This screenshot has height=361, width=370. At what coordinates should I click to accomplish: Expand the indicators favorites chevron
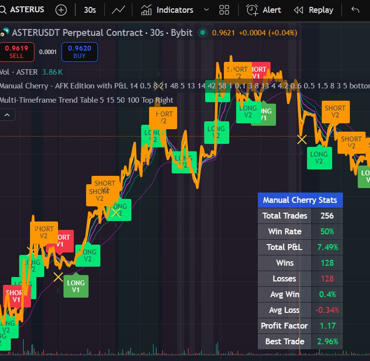pyautogui.click(x=206, y=10)
